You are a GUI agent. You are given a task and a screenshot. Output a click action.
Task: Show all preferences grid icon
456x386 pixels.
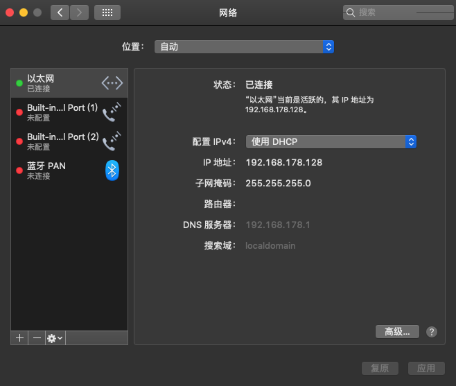107,12
